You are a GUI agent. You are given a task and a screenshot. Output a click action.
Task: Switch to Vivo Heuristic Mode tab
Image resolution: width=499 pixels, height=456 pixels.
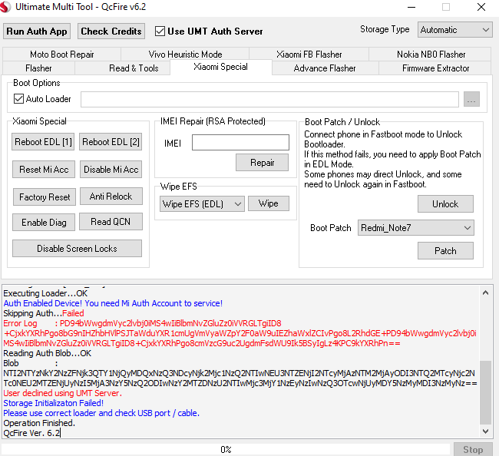click(185, 54)
